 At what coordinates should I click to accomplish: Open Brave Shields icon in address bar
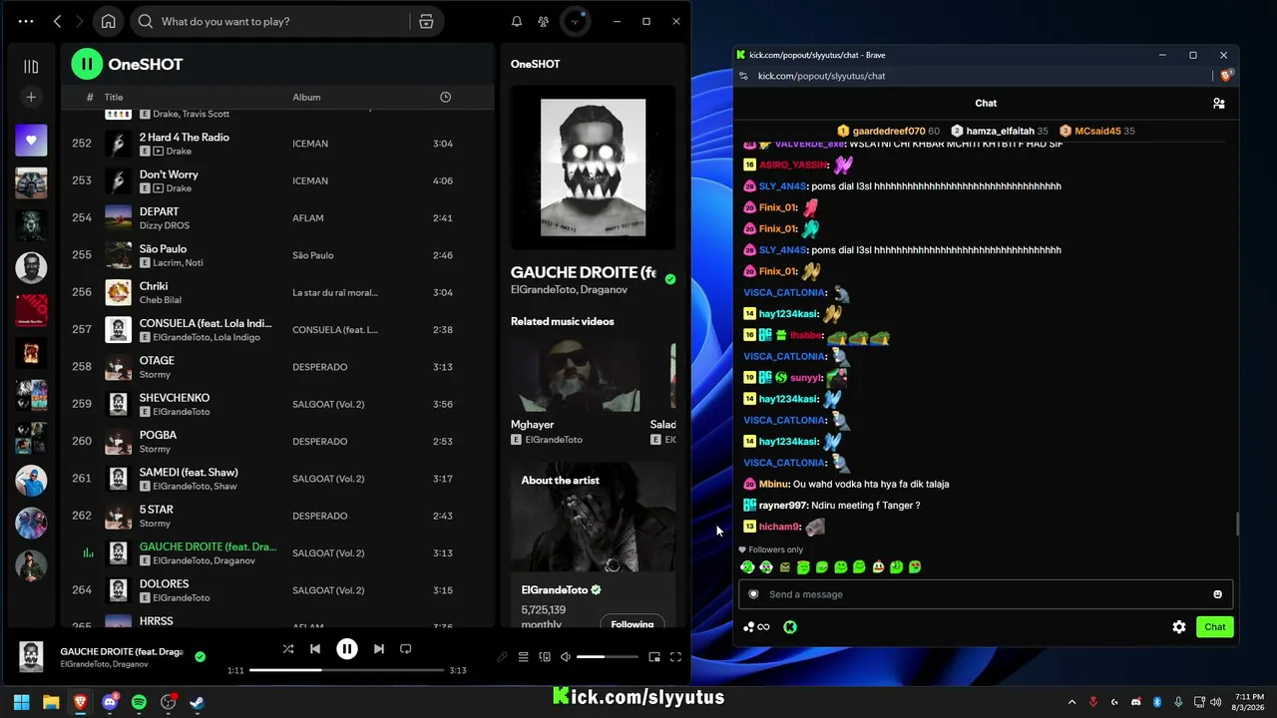click(x=1227, y=76)
